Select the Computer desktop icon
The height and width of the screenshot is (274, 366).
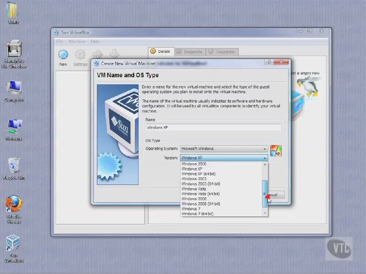point(14,91)
